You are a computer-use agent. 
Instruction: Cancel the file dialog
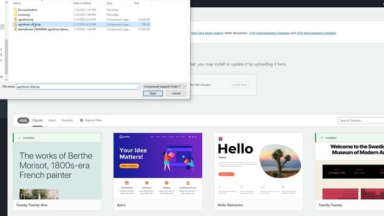point(176,94)
